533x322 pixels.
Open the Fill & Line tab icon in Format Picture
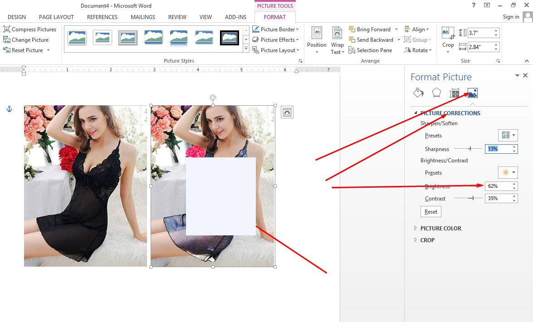(x=418, y=93)
